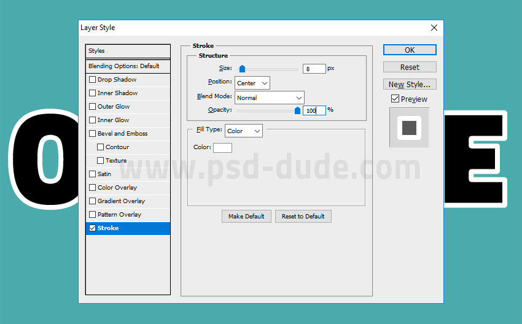This screenshot has width=522, height=324.
Task: Tick the Inner Glow checkbox
Action: (93, 120)
